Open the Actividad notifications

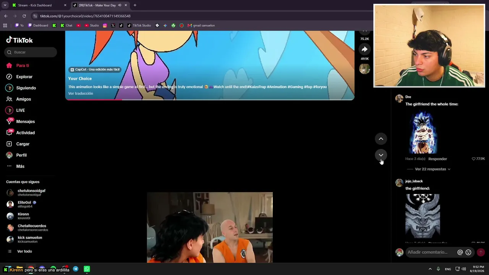(20, 133)
